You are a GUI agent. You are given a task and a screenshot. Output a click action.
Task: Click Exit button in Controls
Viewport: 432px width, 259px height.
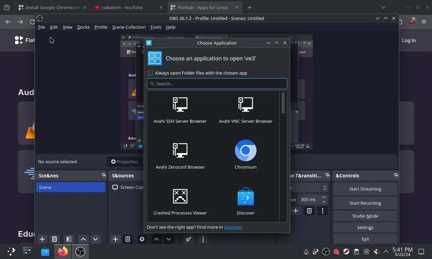(365, 239)
